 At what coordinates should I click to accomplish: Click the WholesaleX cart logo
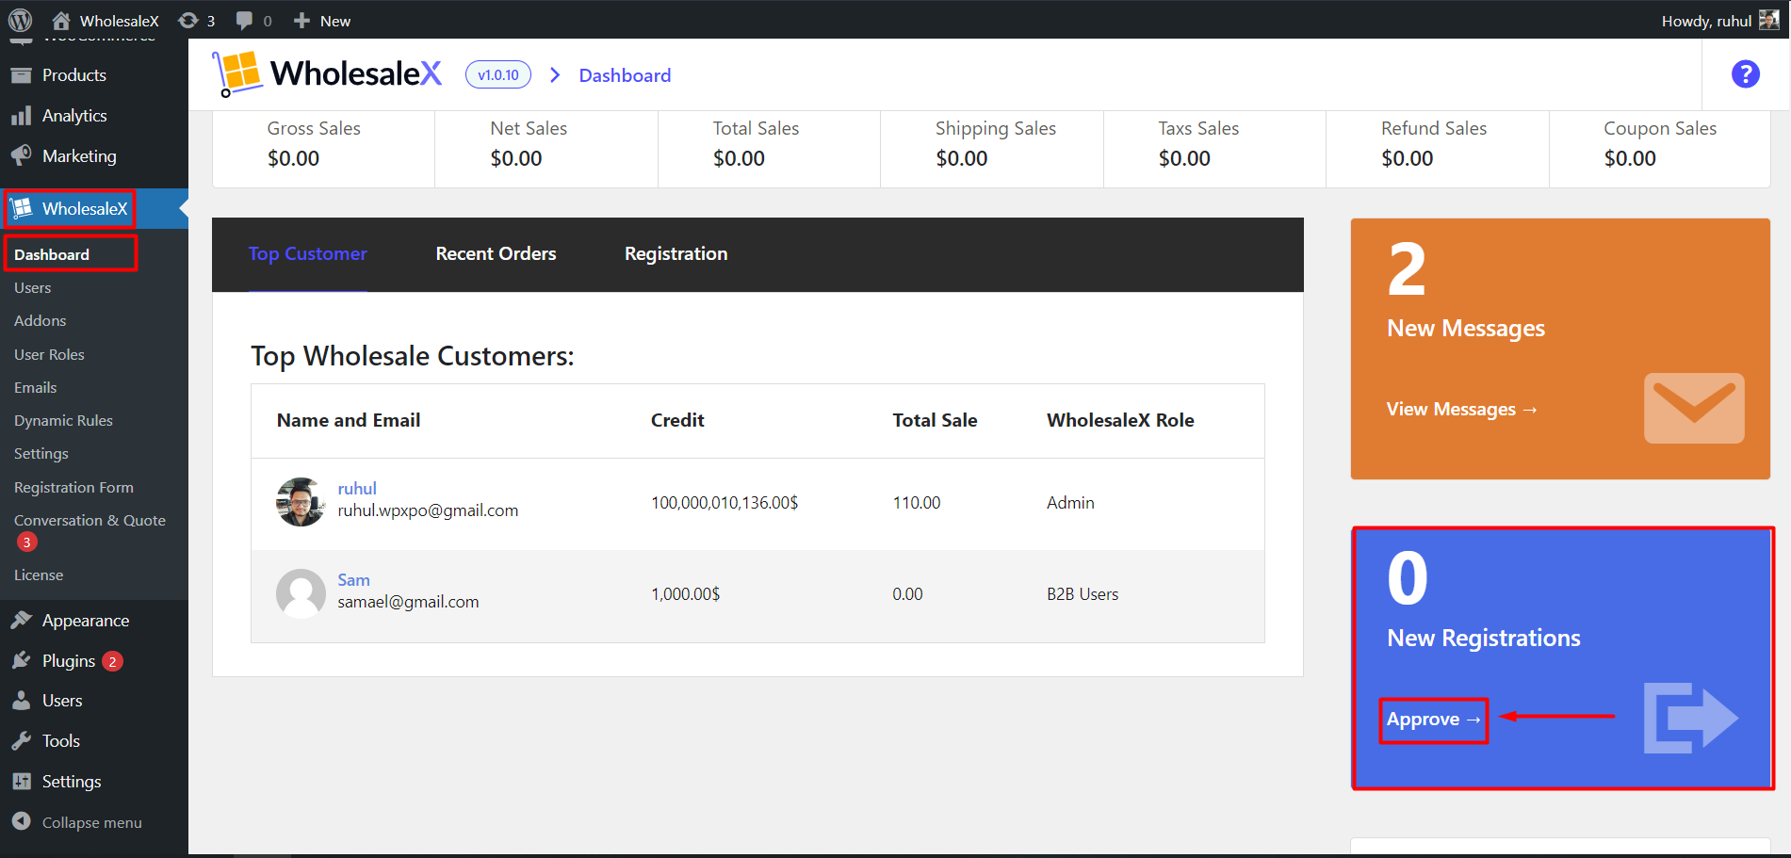coord(236,73)
